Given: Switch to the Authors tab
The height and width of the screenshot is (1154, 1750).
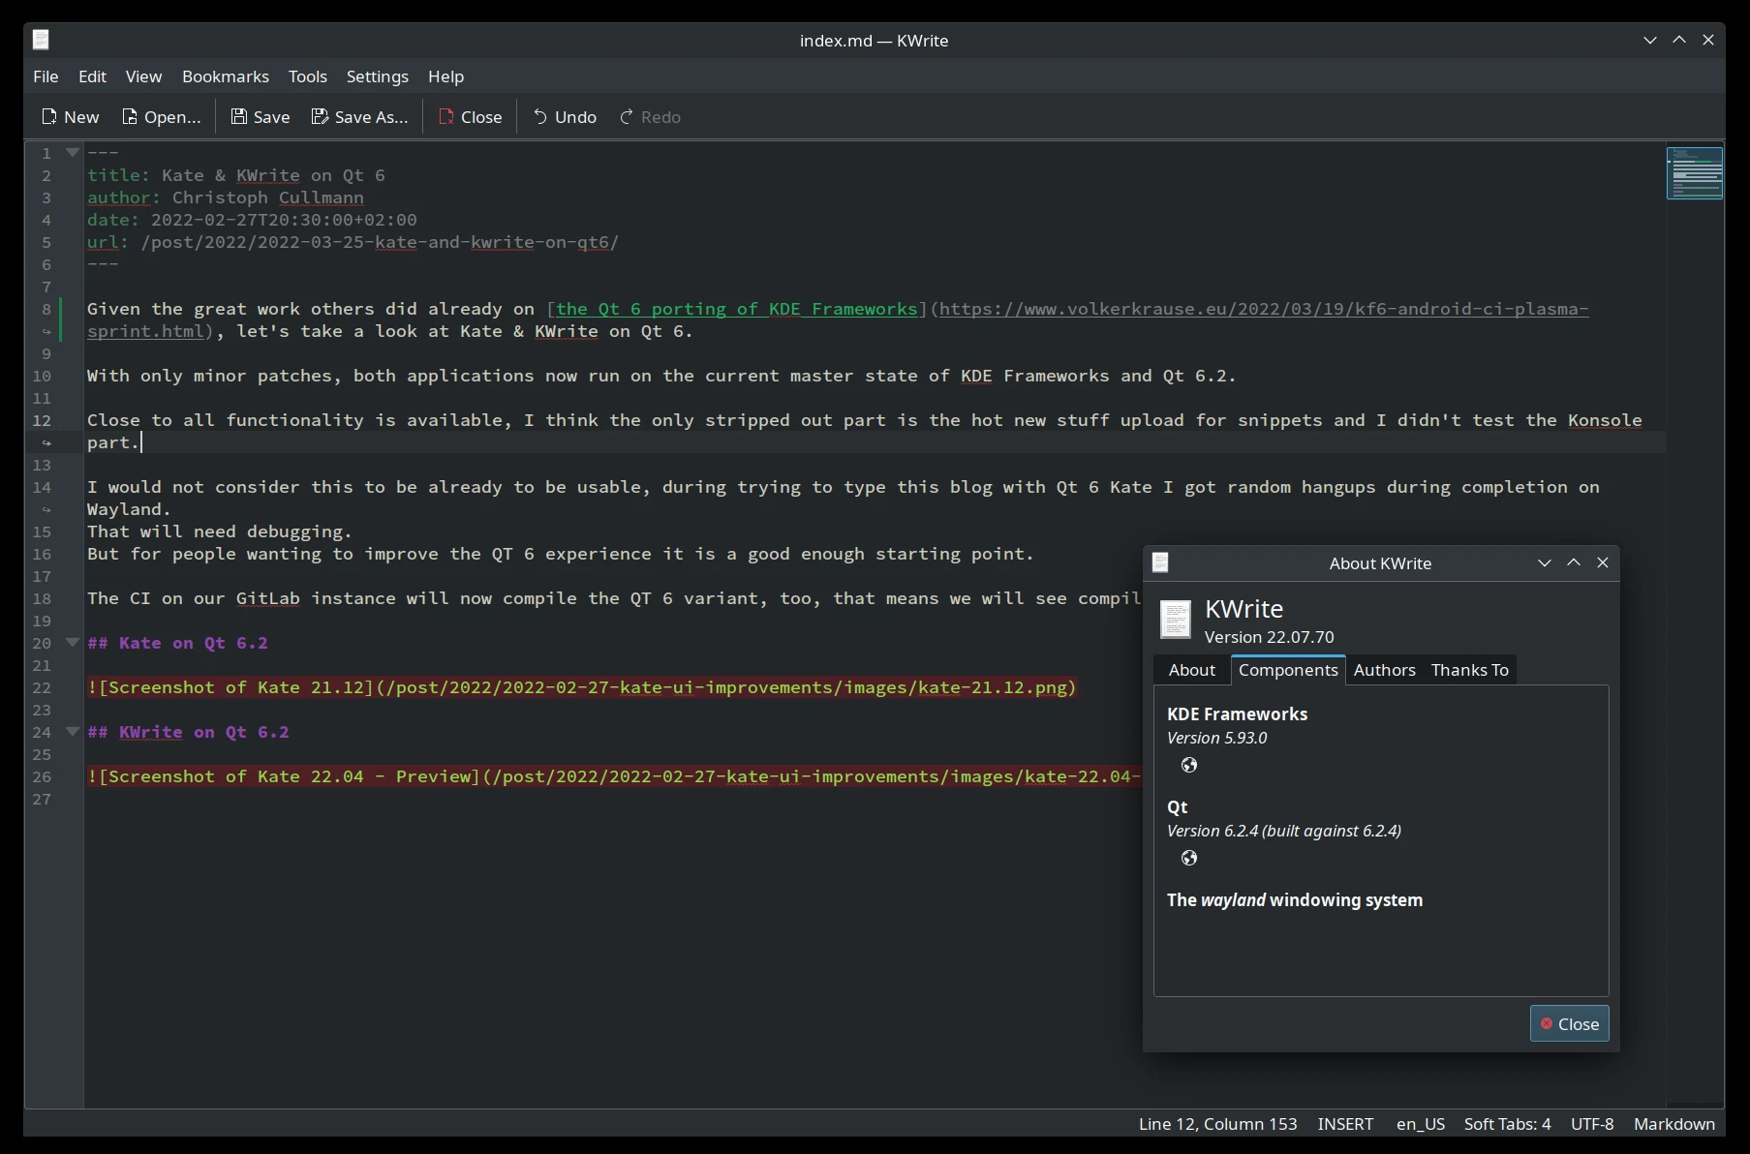Looking at the screenshot, I should pyautogui.click(x=1385, y=670).
